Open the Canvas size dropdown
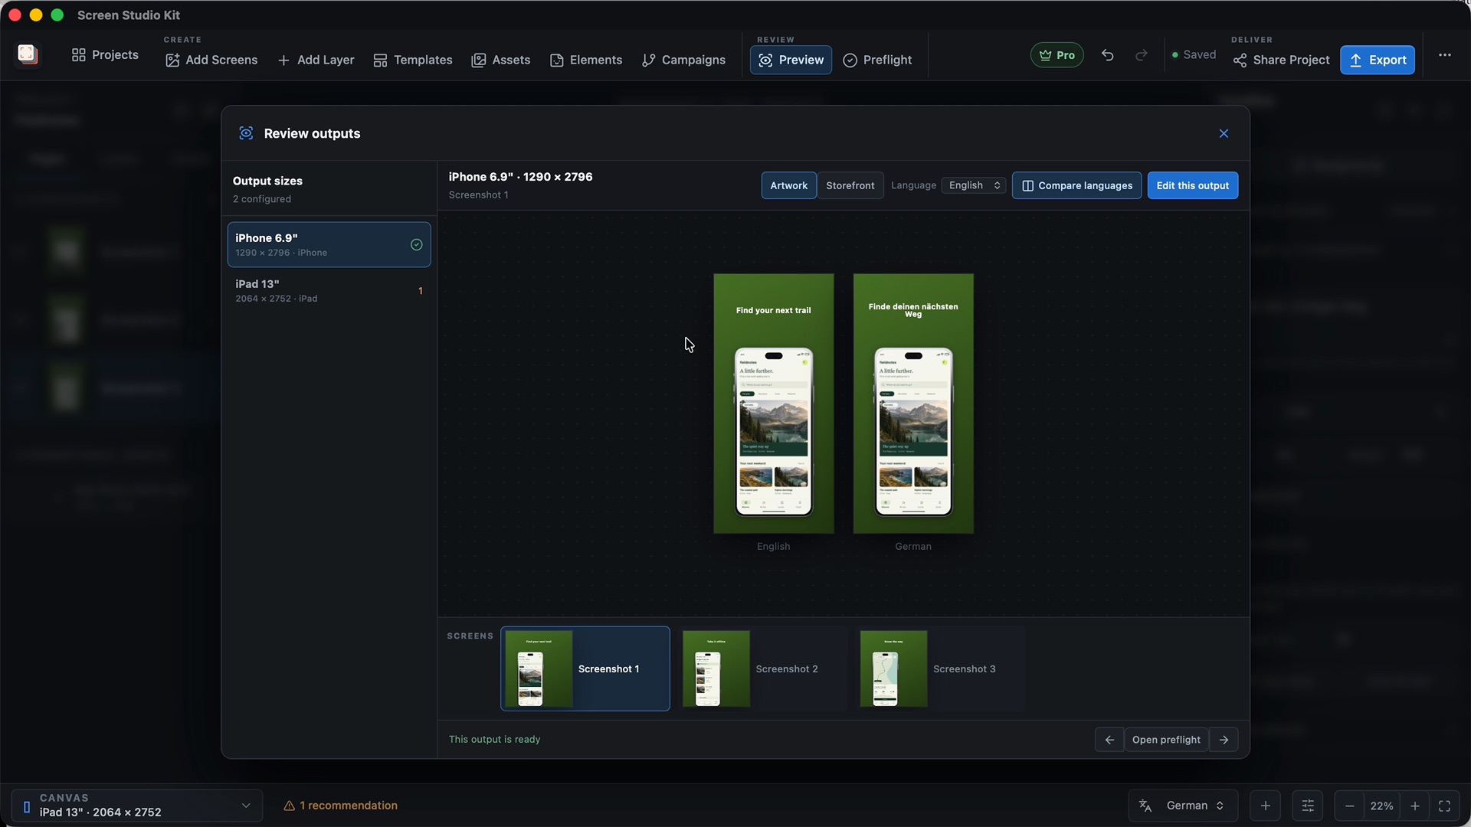The height and width of the screenshot is (827, 1471). click(137, 806)
